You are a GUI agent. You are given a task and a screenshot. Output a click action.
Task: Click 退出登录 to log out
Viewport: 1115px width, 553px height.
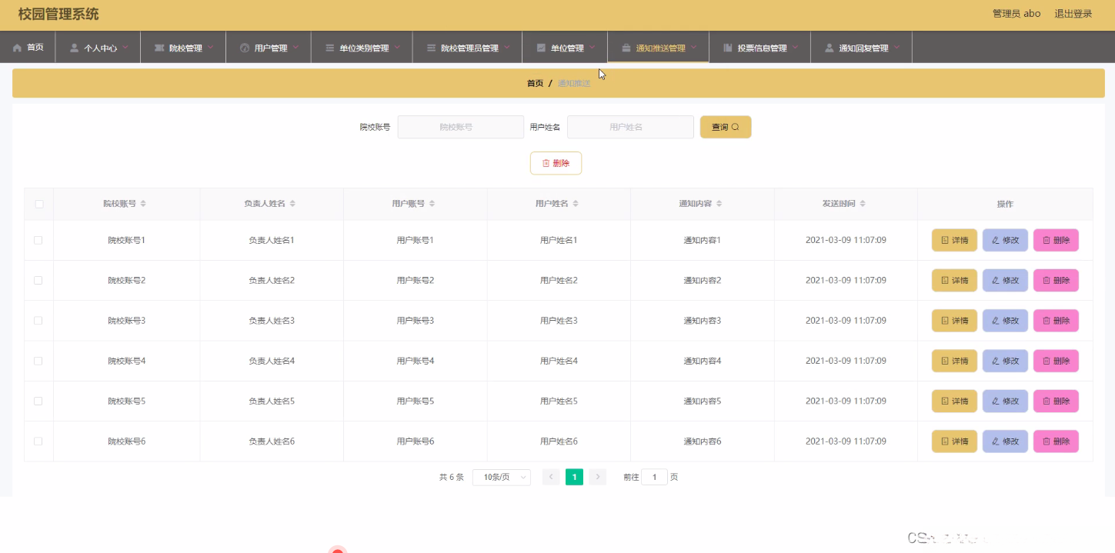click(1073, 14)
